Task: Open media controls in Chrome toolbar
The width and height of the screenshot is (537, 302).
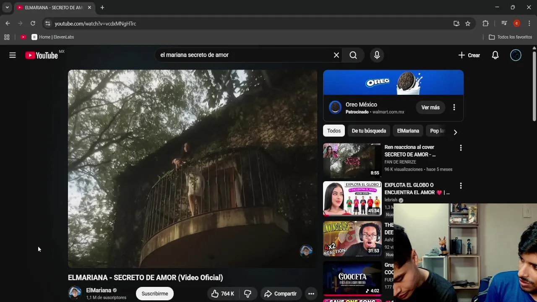Action: (x=504, y=23)
